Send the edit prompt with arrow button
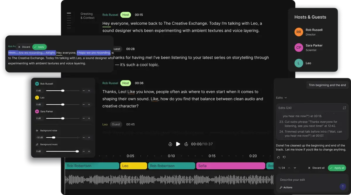Image resolution: width=351 pixels, height=195 pixels. [343, 187]
